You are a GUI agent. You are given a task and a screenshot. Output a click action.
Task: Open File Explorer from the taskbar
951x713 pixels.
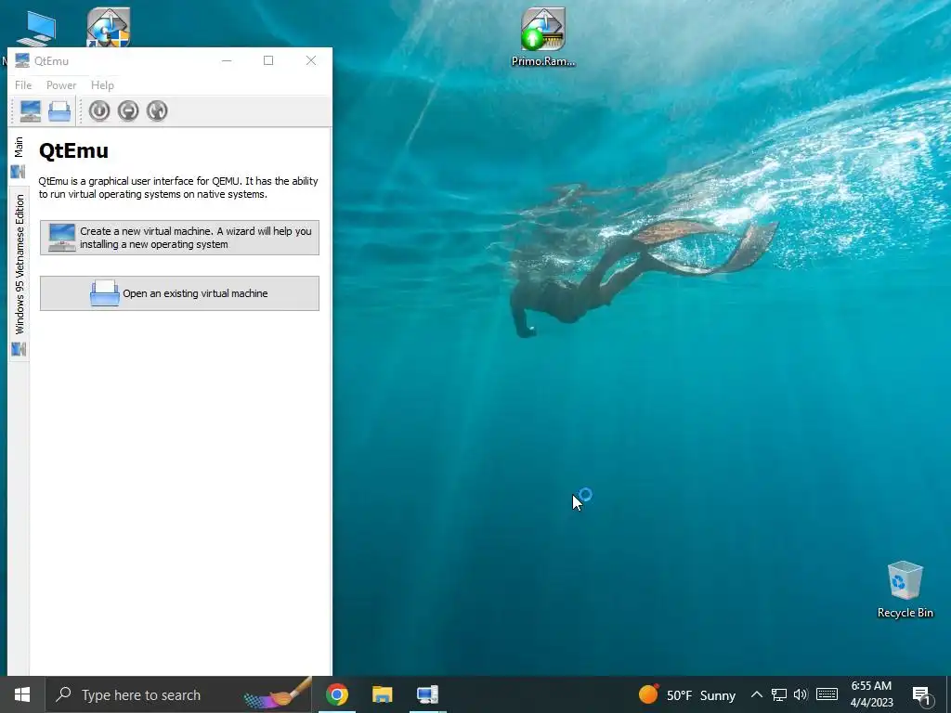(382, 694)
